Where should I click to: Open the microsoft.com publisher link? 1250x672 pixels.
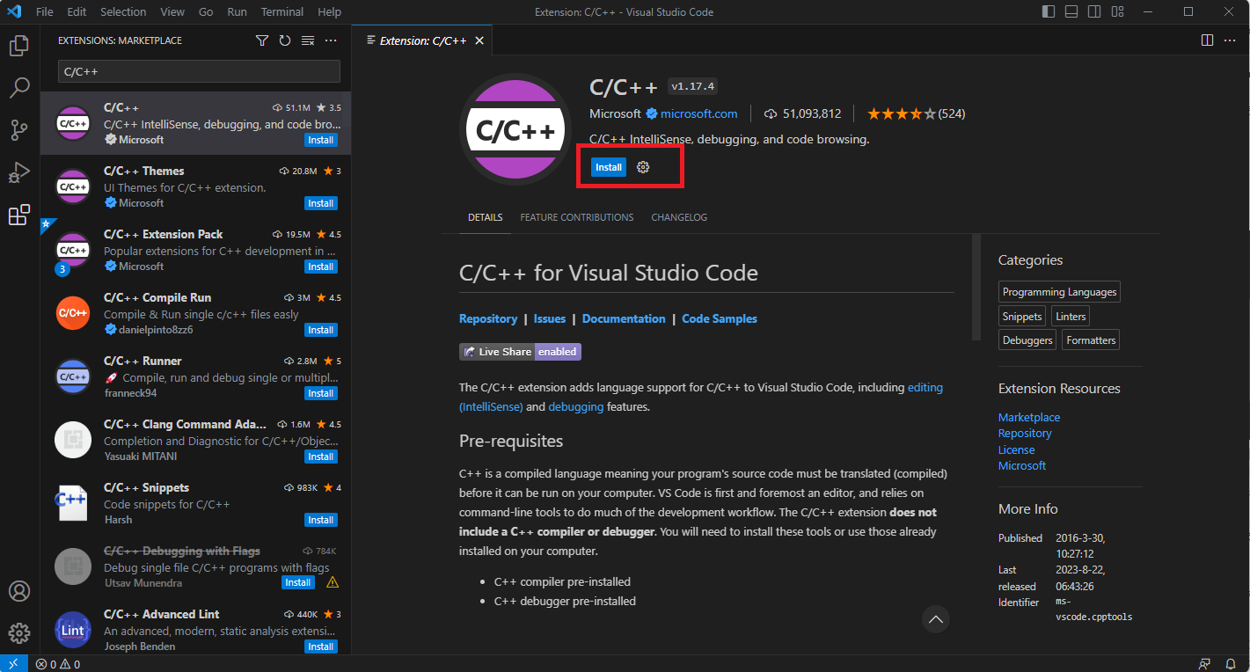(x=699, y=113)
